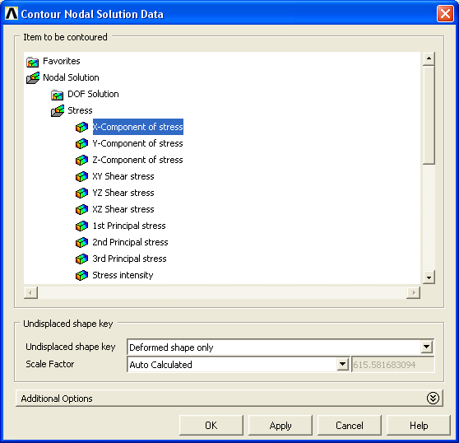Image resolution: width=459 pixels, height=443 pixels.
Task: Click the YZ Shear stress cube icon
Action: [81, 193]
